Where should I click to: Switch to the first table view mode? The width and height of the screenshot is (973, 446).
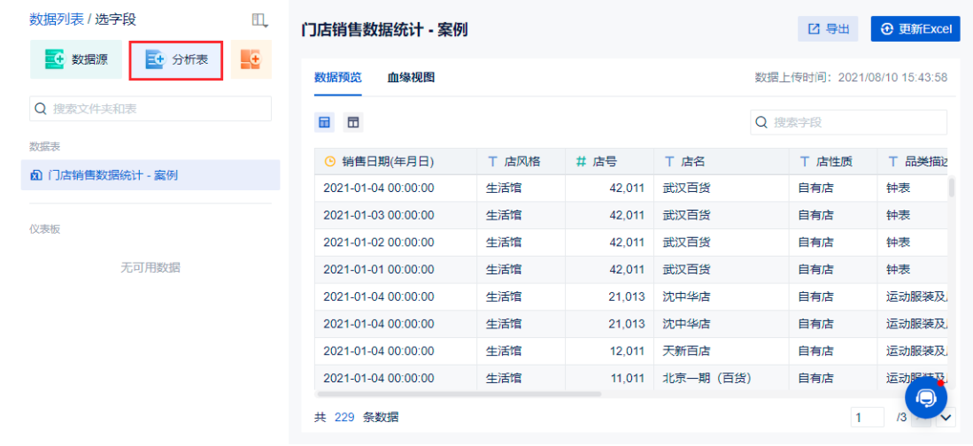(x=325, y=122)
